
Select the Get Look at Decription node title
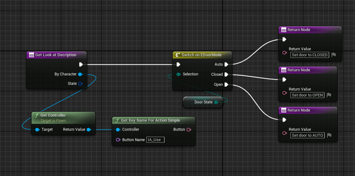56,55
